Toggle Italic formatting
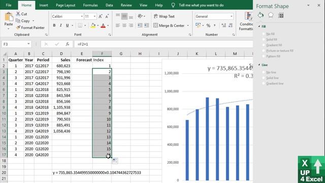This screenshot has height=183, width=325. (61, 25)
